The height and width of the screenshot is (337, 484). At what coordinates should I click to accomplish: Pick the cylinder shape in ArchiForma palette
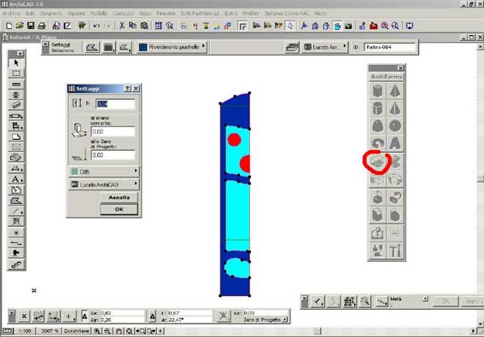[377, 108]
